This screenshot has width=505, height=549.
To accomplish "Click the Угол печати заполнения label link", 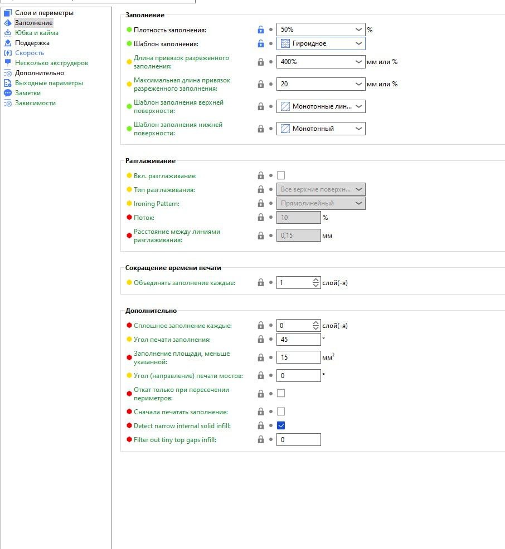I will [x=172, y=340].
